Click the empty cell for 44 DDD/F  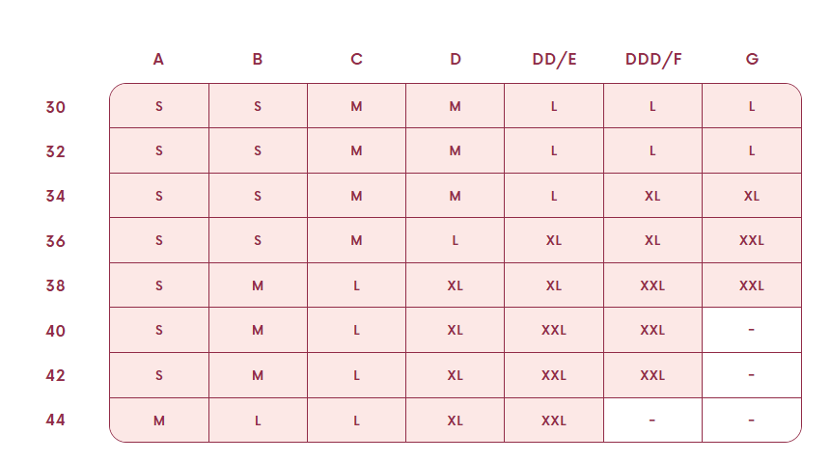point(652,420)
